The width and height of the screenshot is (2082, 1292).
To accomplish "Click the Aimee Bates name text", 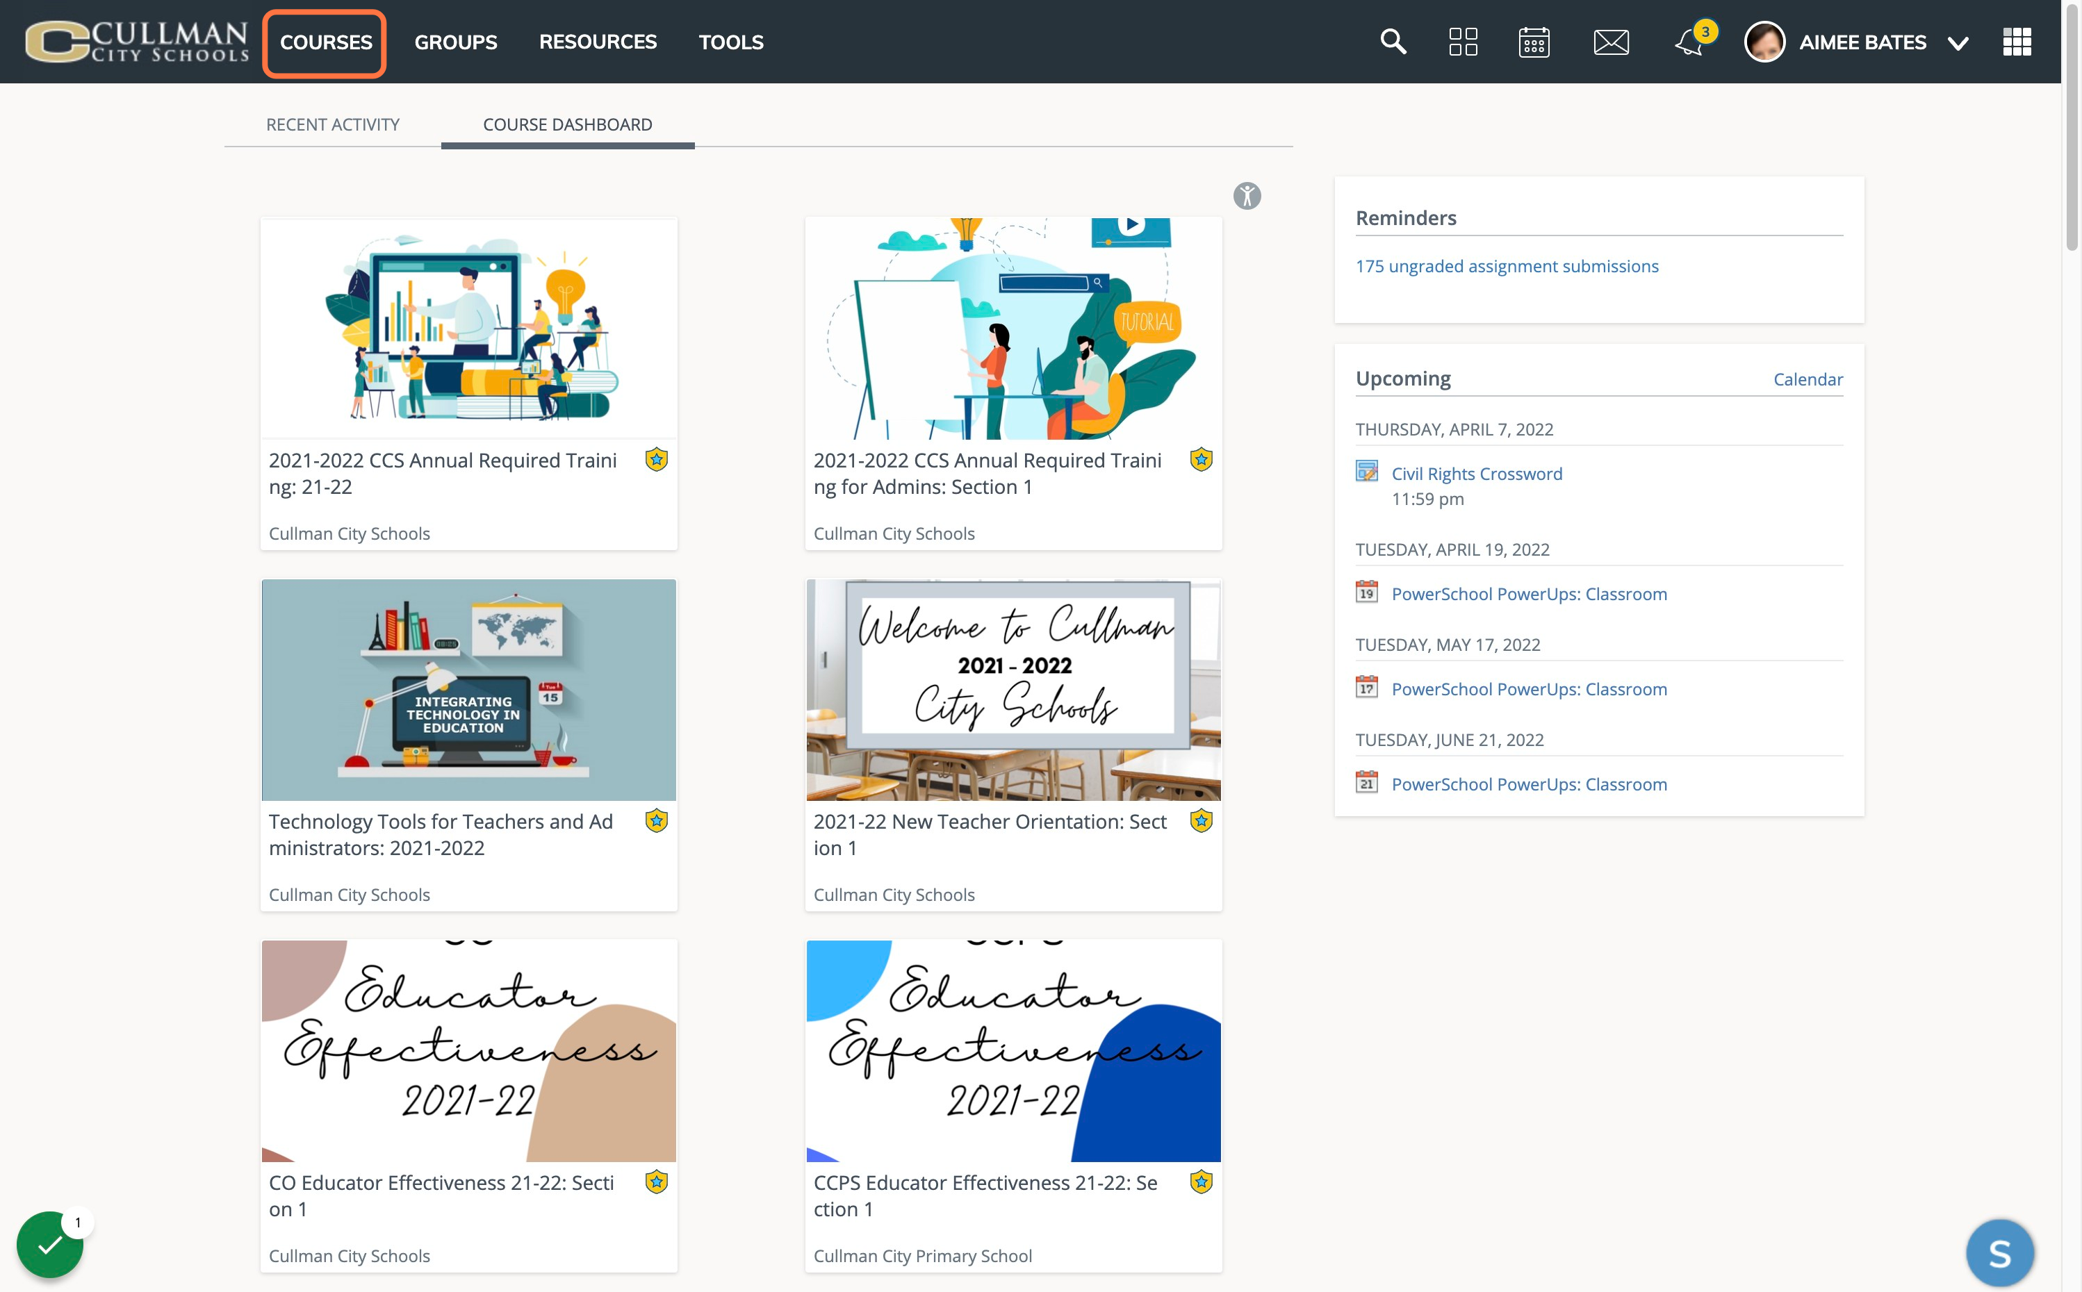I will (1862, 42).
